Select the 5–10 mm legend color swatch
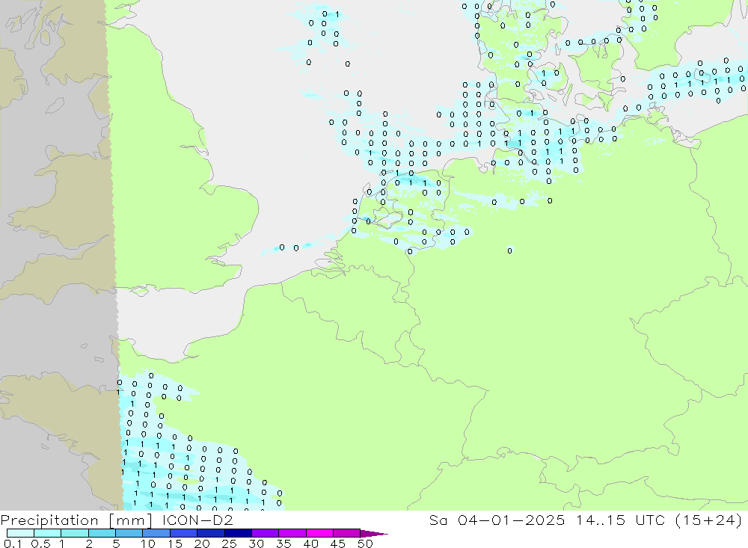This screenshot has height=548, width=748. (x=129, y=533)
